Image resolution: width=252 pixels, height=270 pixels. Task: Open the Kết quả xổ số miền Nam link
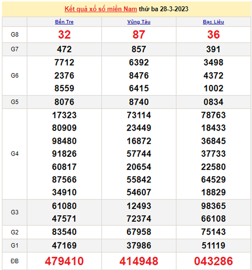pyautogui.click(x=101, y=9)
